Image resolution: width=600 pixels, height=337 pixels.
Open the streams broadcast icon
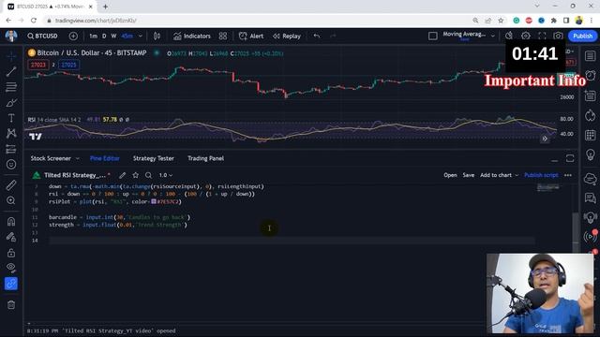[x=590, y=237]
